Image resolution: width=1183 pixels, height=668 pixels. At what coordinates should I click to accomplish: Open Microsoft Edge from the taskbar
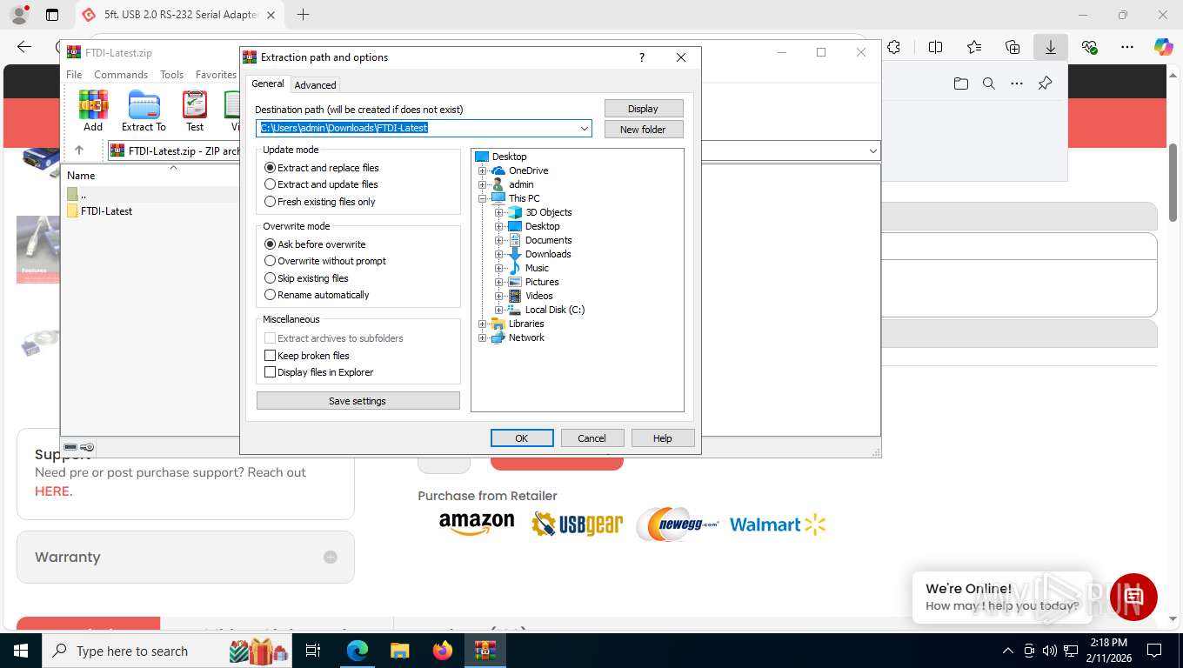tap(358, 651)
